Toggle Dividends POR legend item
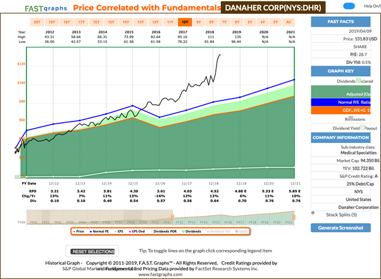 coord(164,232)
